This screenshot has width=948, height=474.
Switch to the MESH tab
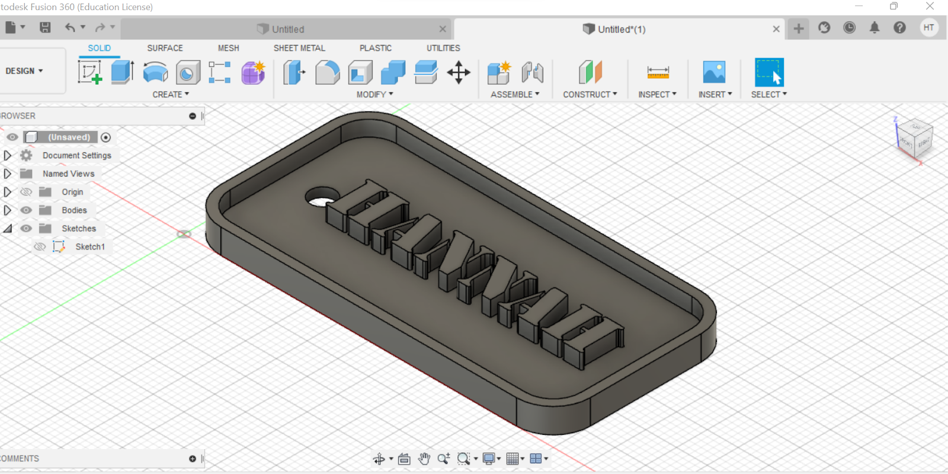tap(228, 48)
